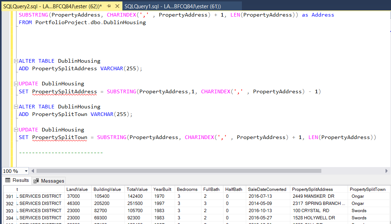
Task: Click horizontal scrollbar left arrow in editor
Action: click(32, 171)
